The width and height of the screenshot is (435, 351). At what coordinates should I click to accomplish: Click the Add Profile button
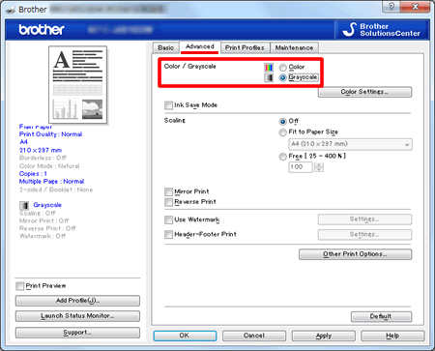tap(77, 301)
